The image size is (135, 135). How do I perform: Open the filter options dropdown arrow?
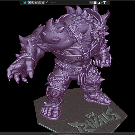tap(108, 3)
